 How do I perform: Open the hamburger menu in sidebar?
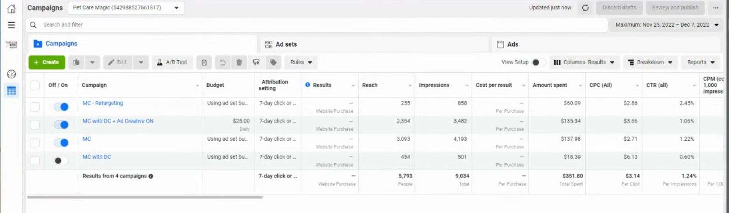point(11,25)
